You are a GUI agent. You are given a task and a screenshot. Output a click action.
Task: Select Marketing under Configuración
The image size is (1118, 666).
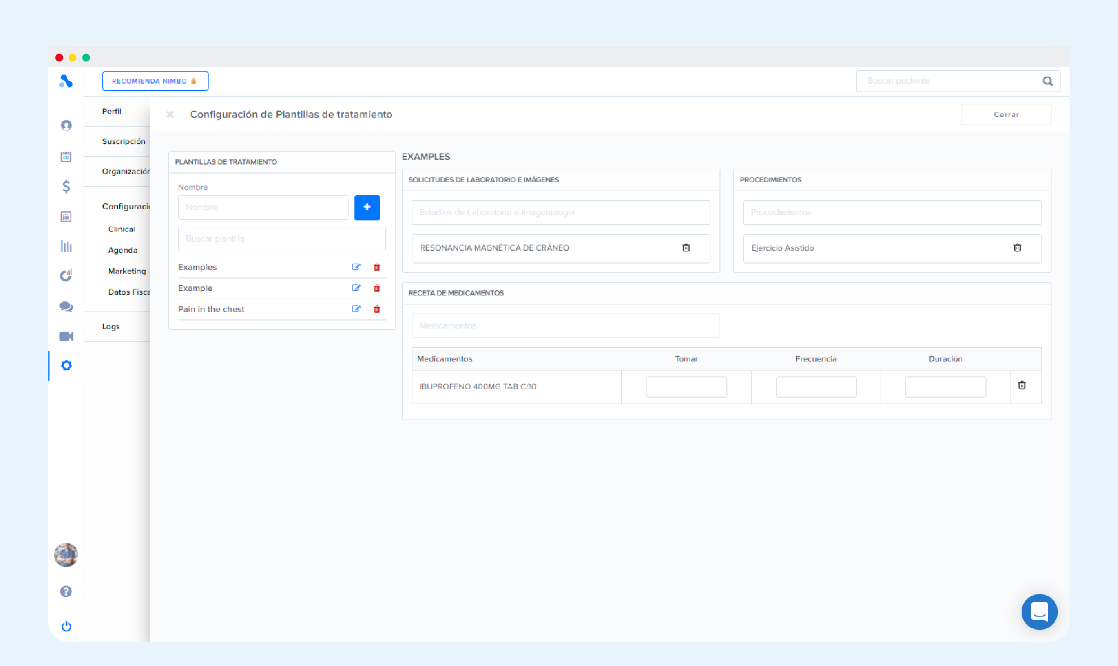(127, 270)
